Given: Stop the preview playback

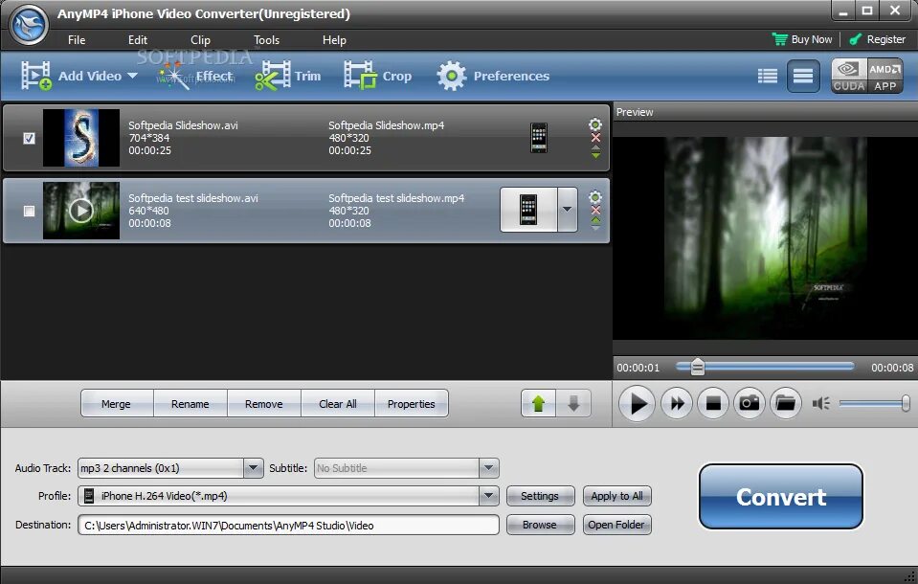Looking at the screenshot, I should (x=713, y=404).
